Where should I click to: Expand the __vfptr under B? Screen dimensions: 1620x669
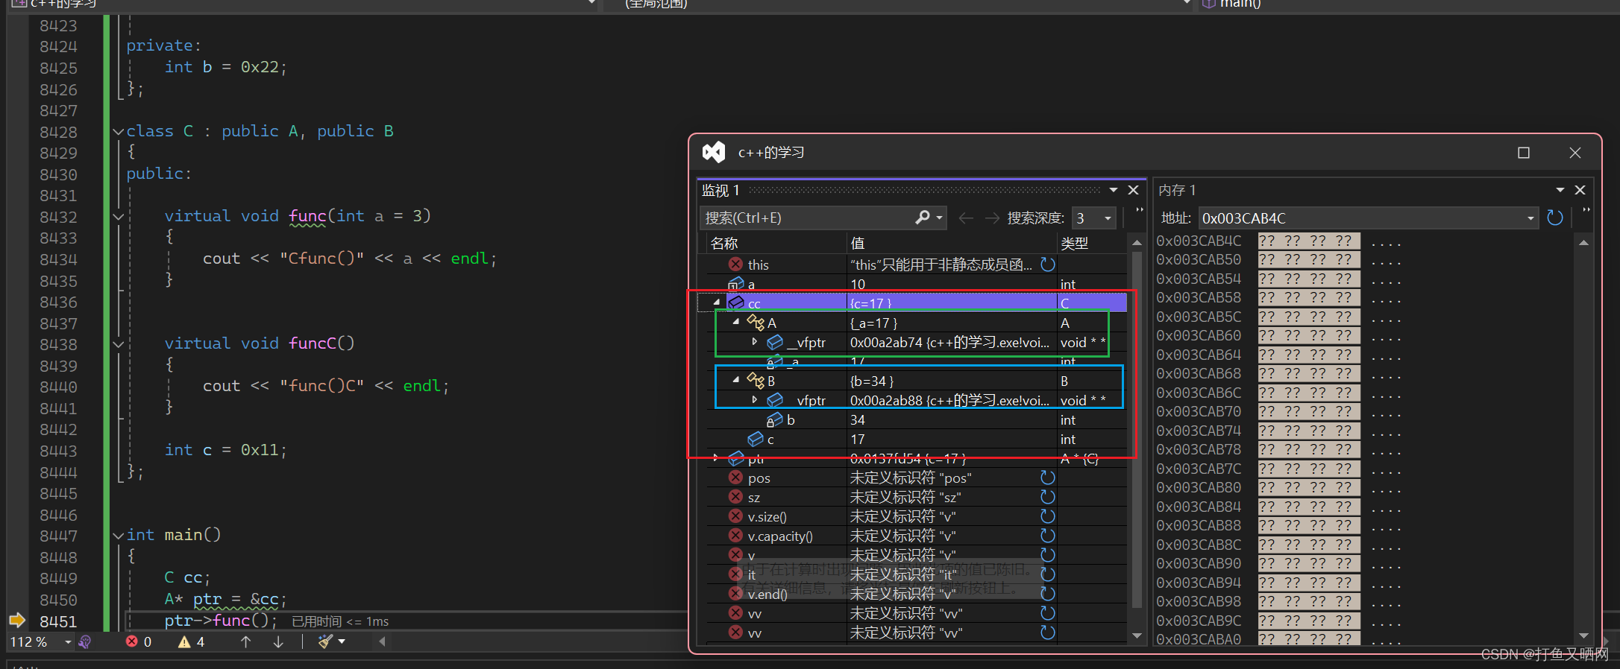(x=755, y=400)
